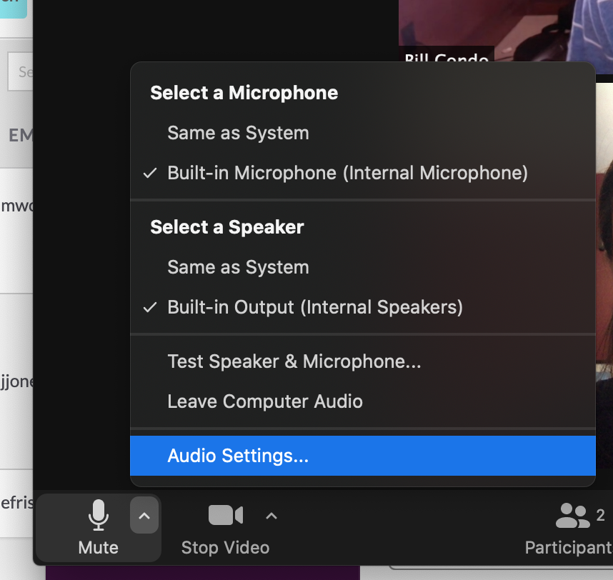This screenshot has height=580, width=613.
Task: Select Built-in Microphone (Internal Microphone)
Action: pyautogui.click(x=363, y=173)
